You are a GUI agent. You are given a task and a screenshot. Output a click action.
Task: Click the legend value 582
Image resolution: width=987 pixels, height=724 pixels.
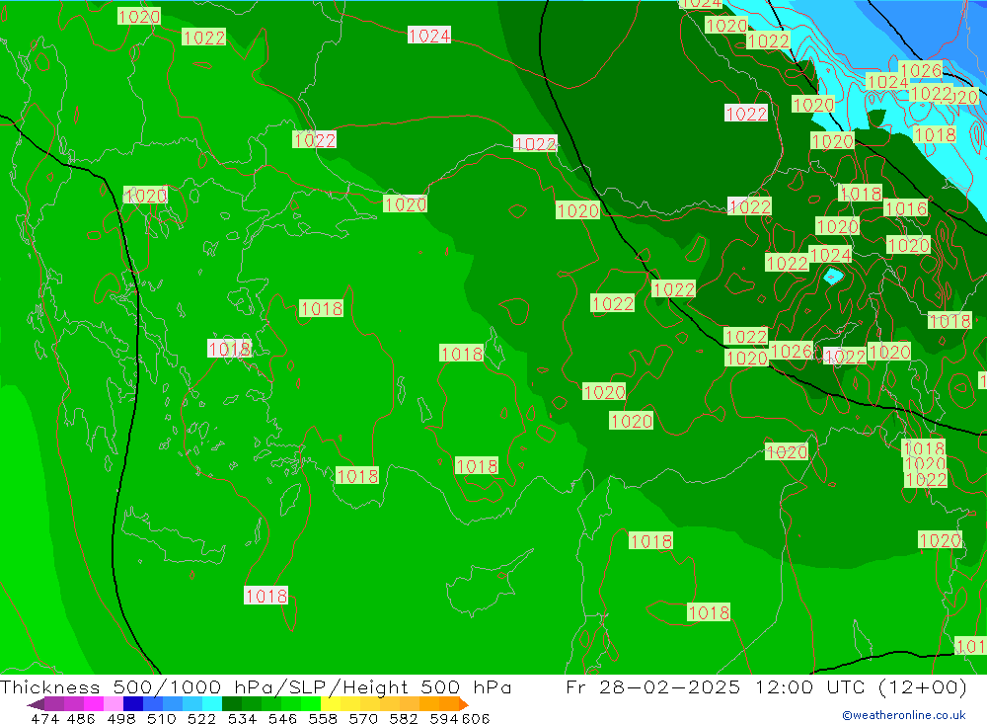pyautogui.click(x=403, y=718)
